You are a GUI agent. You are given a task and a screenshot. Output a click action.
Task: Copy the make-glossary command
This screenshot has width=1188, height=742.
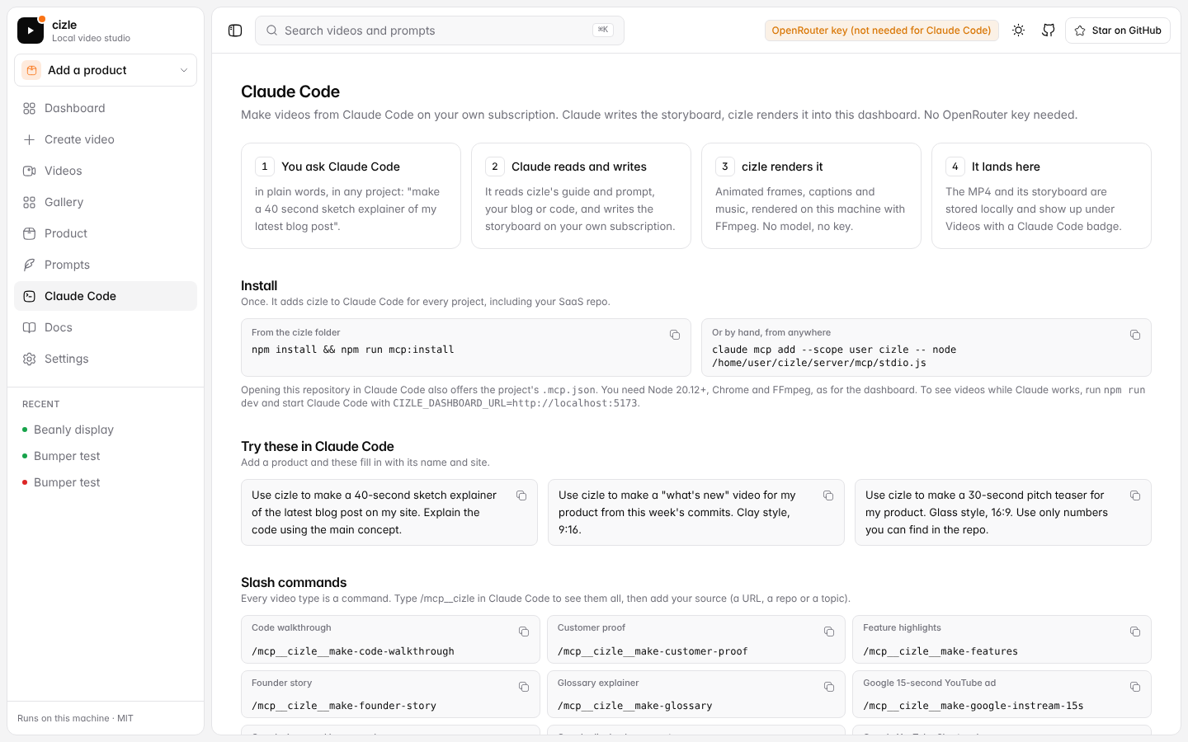click(829, 687)
